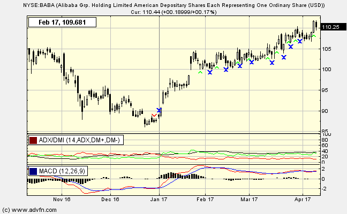Click the NYSE:BABA chart title text
Viewport: 347px width, 214px height.
click(x=174, y=5)
